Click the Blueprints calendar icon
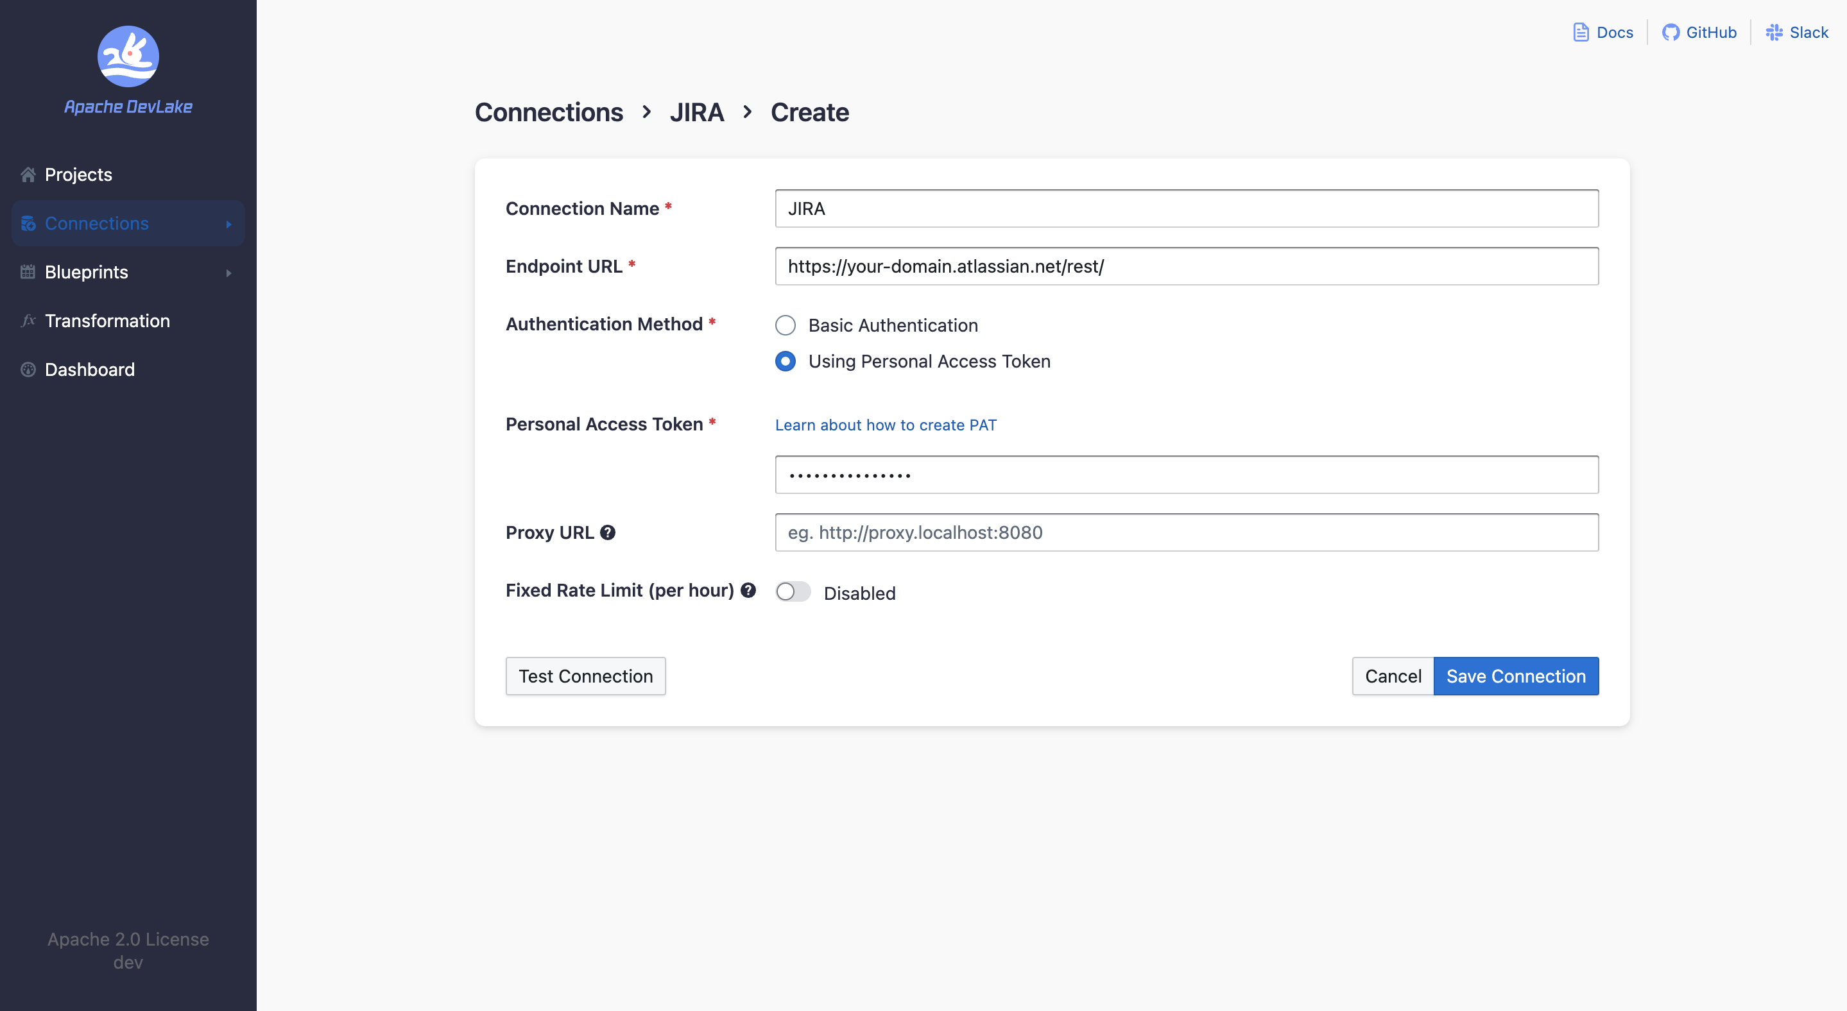The width and height of the screenshot is (1847, 1011). click(x=28, y=272)
